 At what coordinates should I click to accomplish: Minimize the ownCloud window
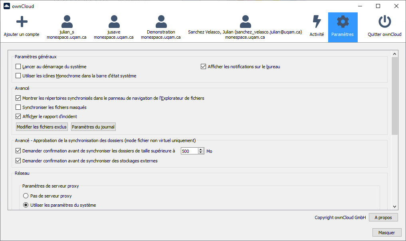coord(360,6)
